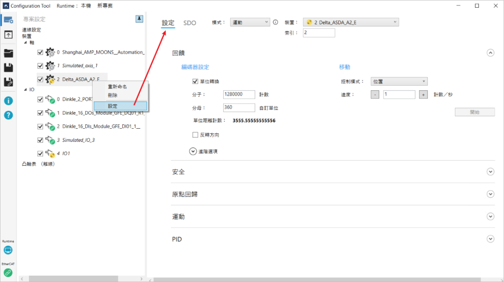Image resolution: width=504 pixels, height=282 pixels.
Task: Toggle the 單位轉換 checkbox
Action: pos(195,81)
